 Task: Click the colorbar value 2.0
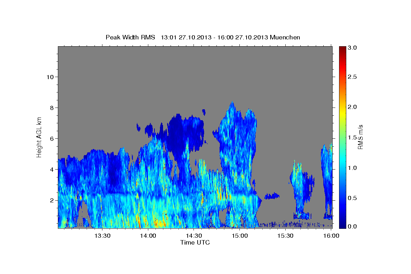pyautogui.click(x=352, y=107)
